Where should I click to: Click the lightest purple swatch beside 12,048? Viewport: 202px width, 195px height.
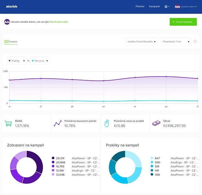pyautogui.click(x=53, y=175)
